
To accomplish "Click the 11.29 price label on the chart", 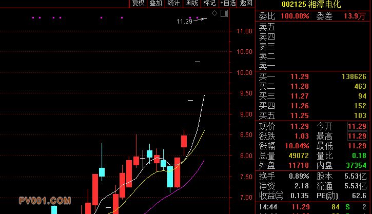I will pos(184,22).
